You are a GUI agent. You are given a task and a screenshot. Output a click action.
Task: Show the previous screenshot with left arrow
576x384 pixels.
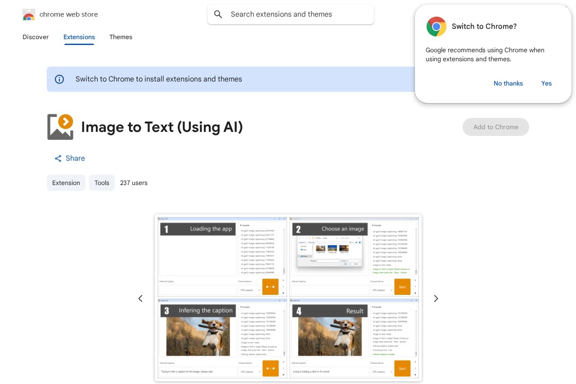[x=140, y=298]
